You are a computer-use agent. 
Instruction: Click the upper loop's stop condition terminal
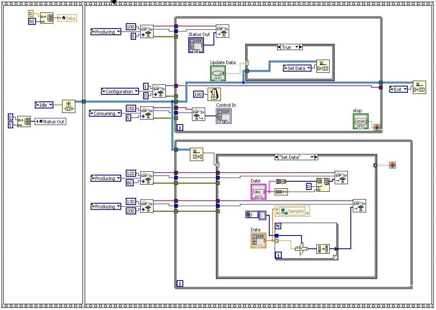coord(377,127)
